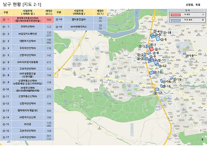The image size is (207, 146).
Task: Click the ②-4 label on the map
Action: (x=157, y=31)
